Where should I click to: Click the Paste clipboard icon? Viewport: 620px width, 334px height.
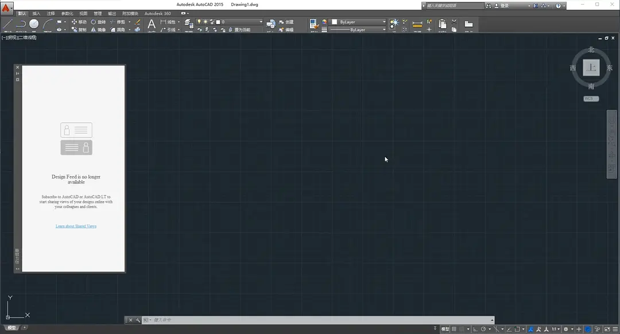[443, 25]
